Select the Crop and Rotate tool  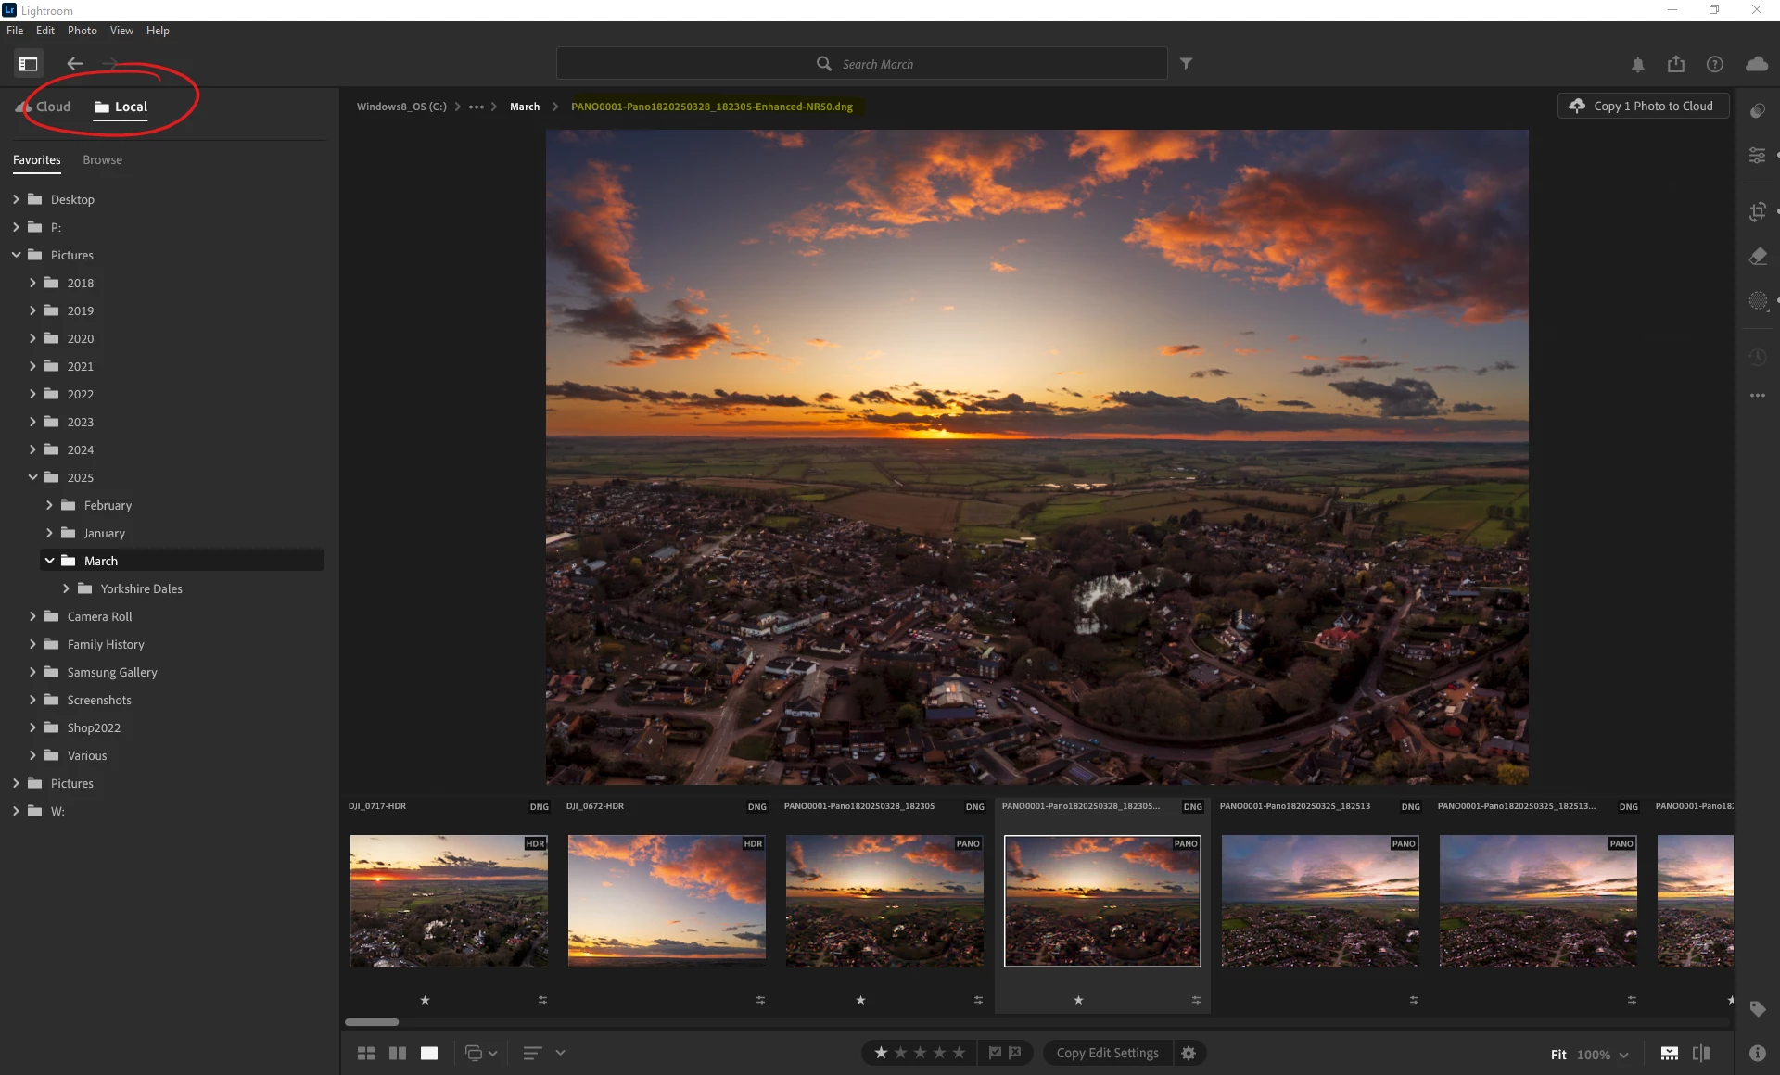click(x=1757, y=212)
